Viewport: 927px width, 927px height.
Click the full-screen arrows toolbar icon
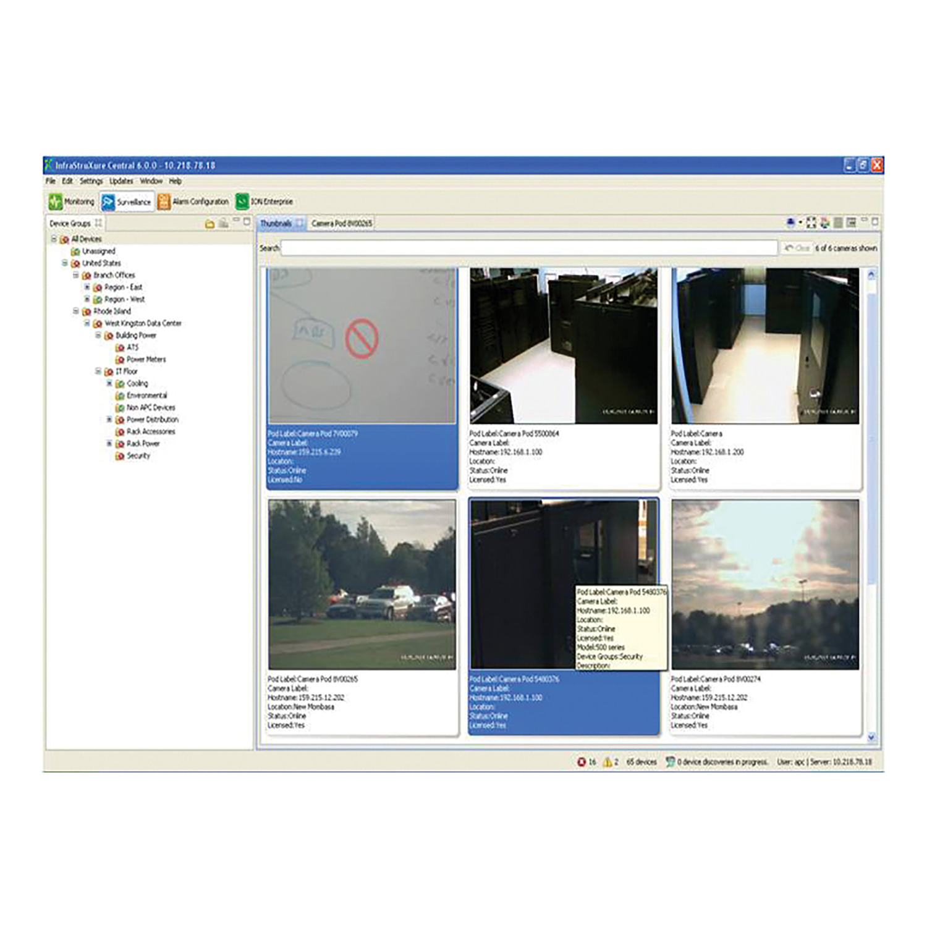(811, 222)
